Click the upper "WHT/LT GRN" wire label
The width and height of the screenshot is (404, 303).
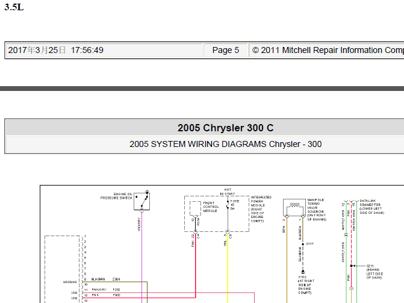[x=343, y=220]
